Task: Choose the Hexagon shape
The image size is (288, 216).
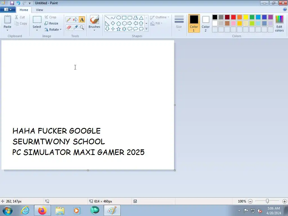Action: (124, 23)
